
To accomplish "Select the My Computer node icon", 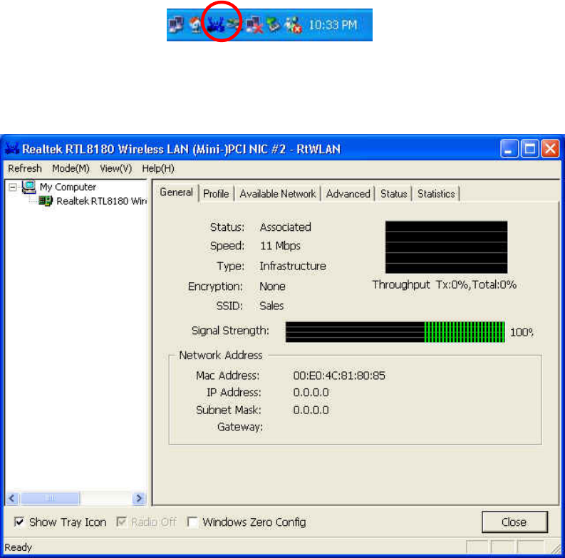I will click(28, 187).
